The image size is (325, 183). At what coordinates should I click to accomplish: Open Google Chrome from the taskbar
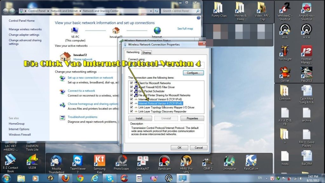tap(80, 178)
